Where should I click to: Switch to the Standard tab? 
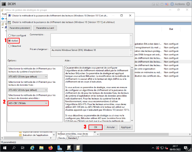[72, 138]
